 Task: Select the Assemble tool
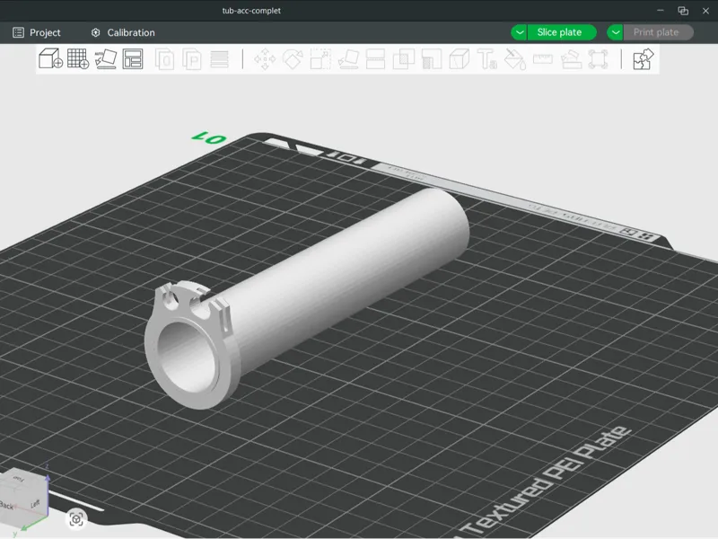pyautogui.click(x=571, y=59)
